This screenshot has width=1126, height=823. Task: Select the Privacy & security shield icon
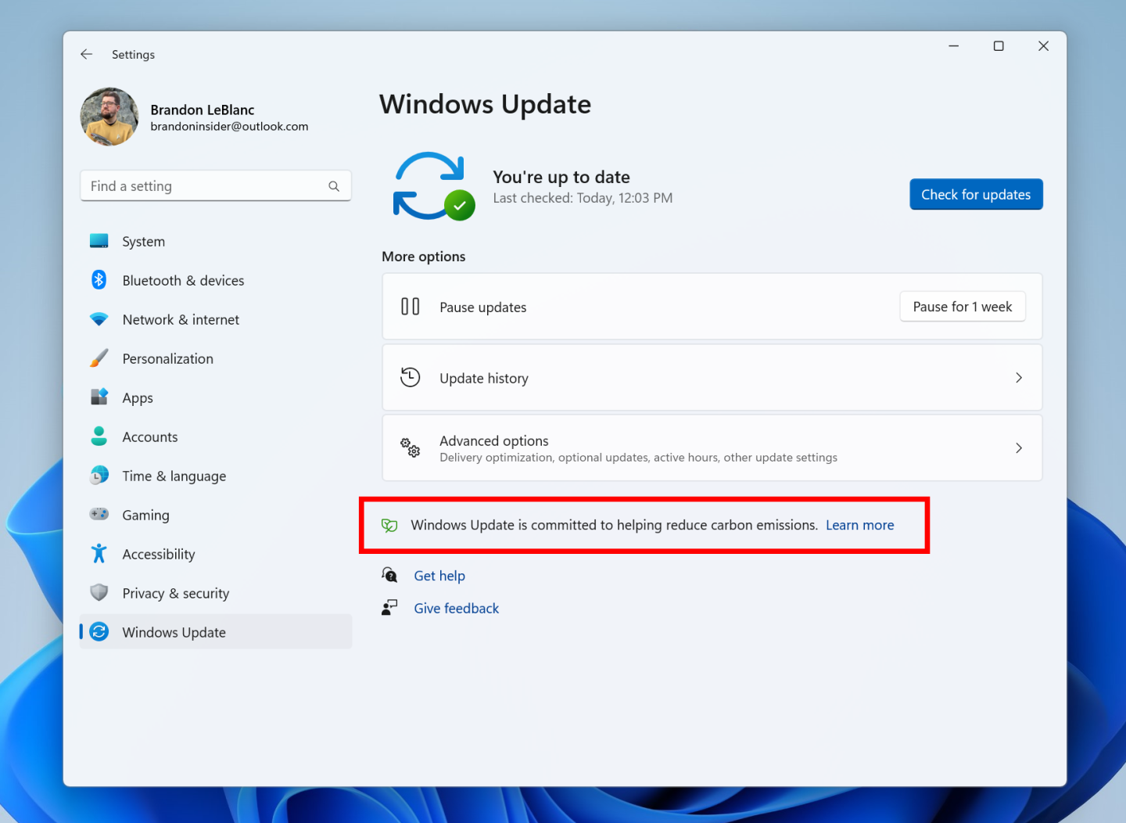[x=99, y=593]
